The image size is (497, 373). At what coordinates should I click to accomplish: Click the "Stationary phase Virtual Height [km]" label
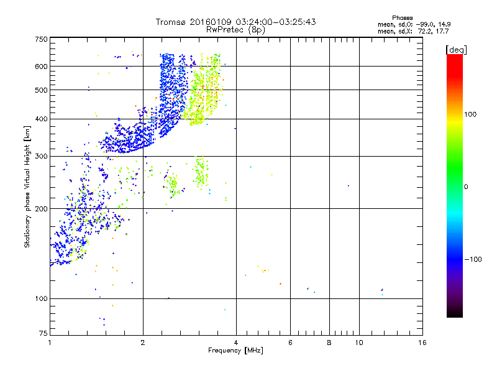click(x=27, y=186)
